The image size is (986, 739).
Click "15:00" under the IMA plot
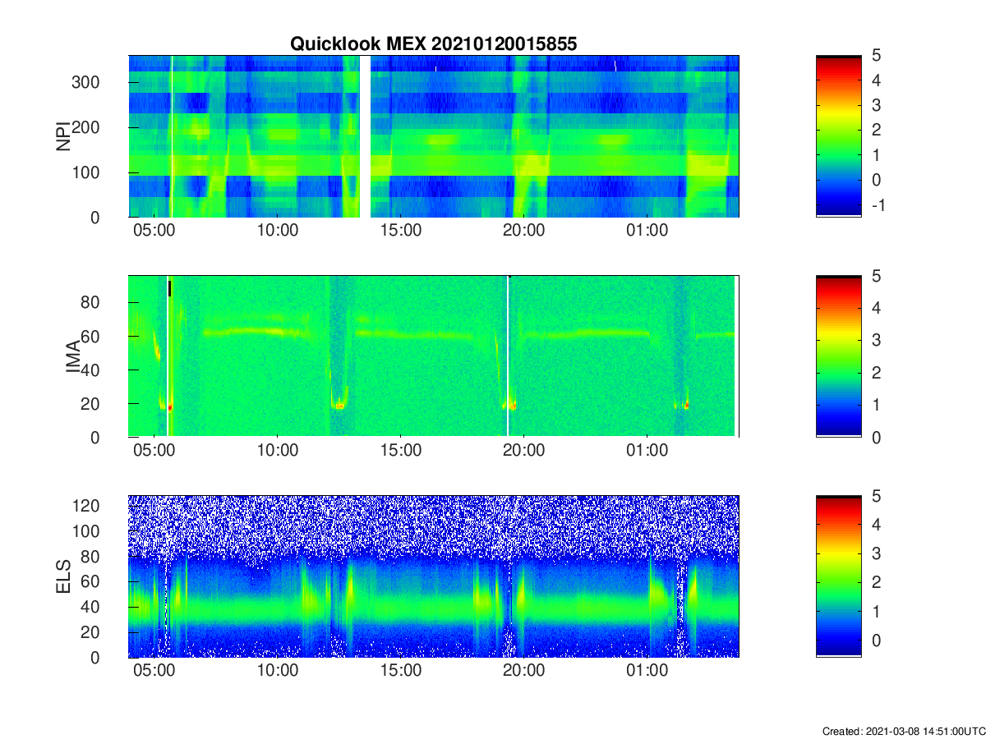401,451
